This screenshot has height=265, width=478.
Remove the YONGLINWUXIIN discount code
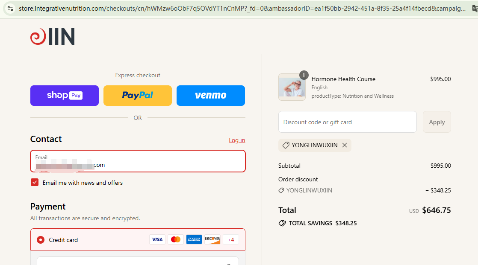(x=345, y=145)
